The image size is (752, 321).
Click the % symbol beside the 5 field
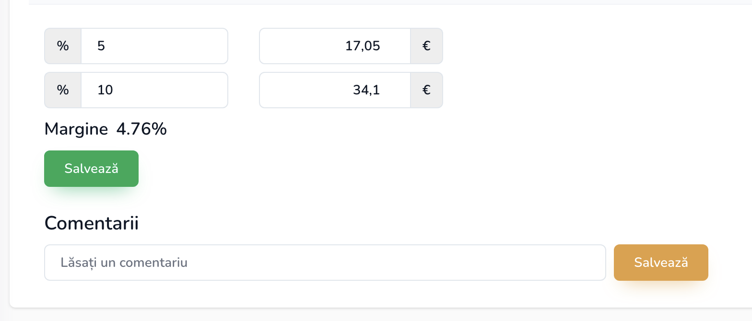click(x=63, y=46)
